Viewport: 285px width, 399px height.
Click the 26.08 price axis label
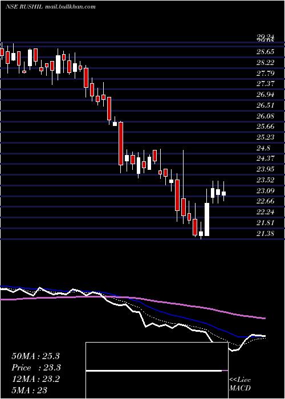[x=265, y=116]
